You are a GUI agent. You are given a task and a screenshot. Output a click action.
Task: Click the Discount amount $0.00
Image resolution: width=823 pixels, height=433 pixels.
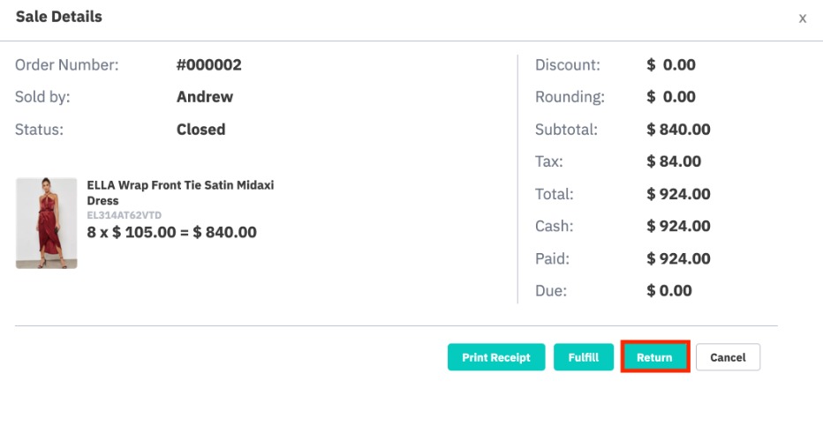[671, 64]
